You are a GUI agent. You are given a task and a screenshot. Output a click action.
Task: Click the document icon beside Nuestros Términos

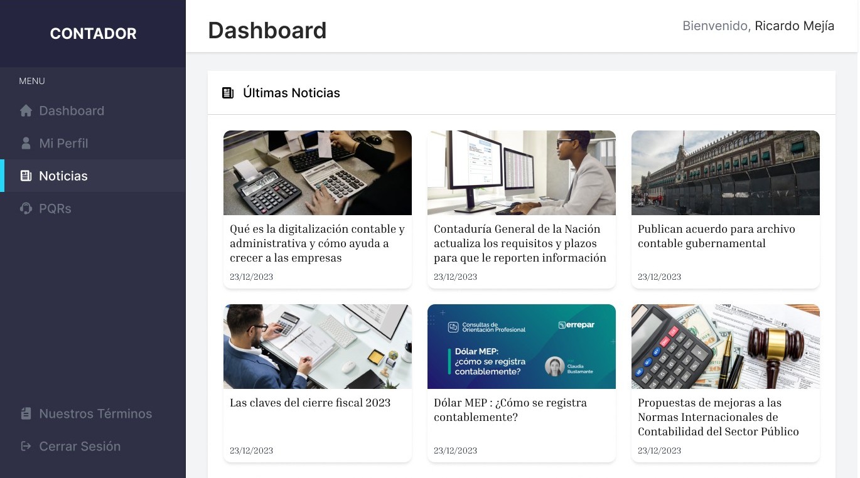[26, 413]
